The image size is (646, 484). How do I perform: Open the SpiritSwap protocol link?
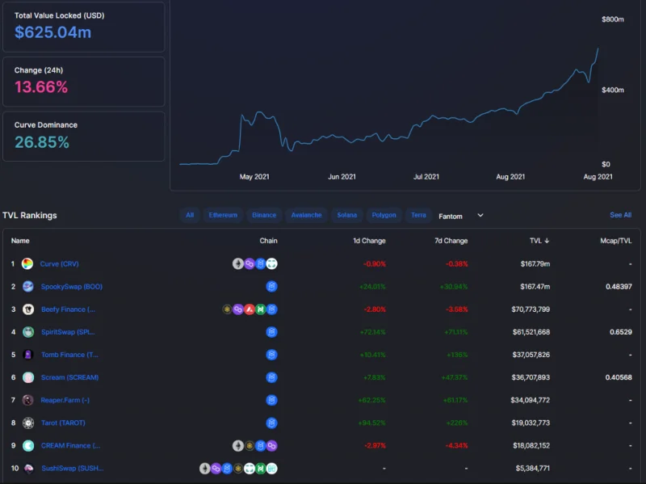68,332
